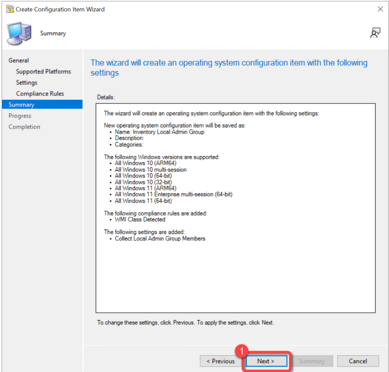Image resolution: width=389 pixels, height=372 pixels.
Task: Open the feedback icon at top right
Action: point(375,33)
